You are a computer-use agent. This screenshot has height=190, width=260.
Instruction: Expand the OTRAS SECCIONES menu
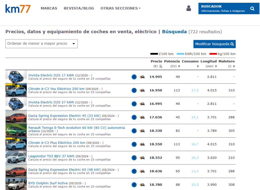(120, 8)
